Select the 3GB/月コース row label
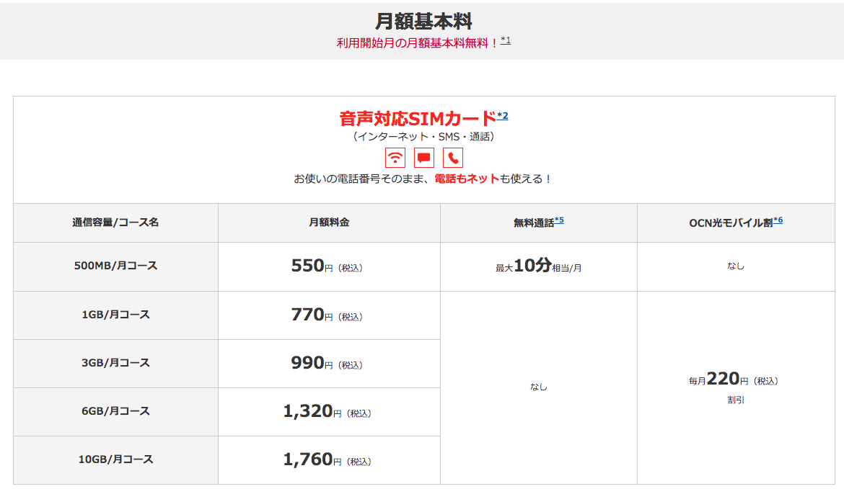The width and height of the screenshot is (844, 494). [115, 363]
